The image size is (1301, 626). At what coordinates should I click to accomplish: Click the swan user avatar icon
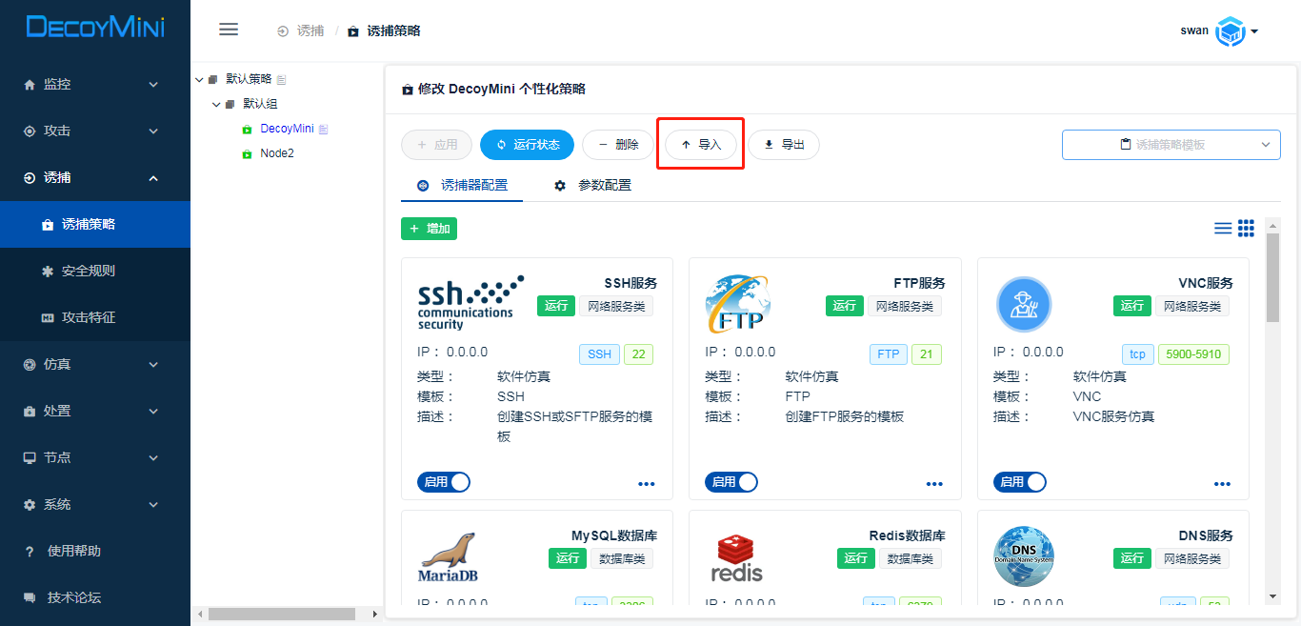(x=1231, y=31)
